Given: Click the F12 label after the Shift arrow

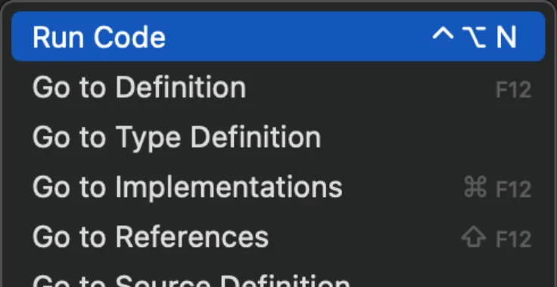Looking at the screenshot, I should pyautogui.click(x=513, y=239).
